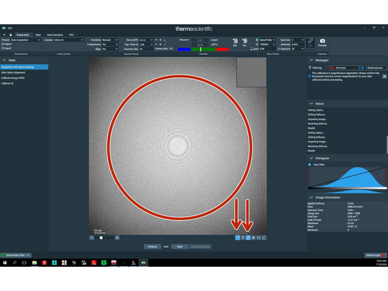Click the zoom out minus button below image
This screenshot has width=388, height=291.
tap(92, 238)
